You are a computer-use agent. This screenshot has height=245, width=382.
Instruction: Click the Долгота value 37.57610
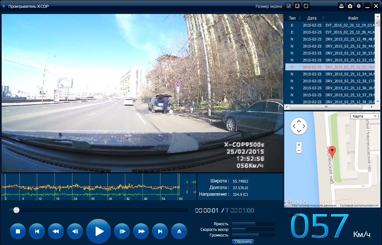(x=240, y=188)
